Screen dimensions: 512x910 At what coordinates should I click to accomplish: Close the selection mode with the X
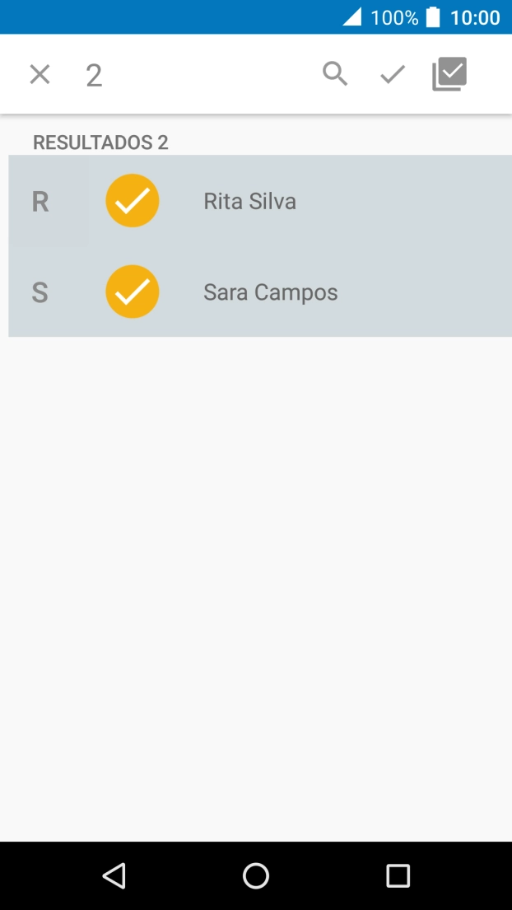click(39, 73)
